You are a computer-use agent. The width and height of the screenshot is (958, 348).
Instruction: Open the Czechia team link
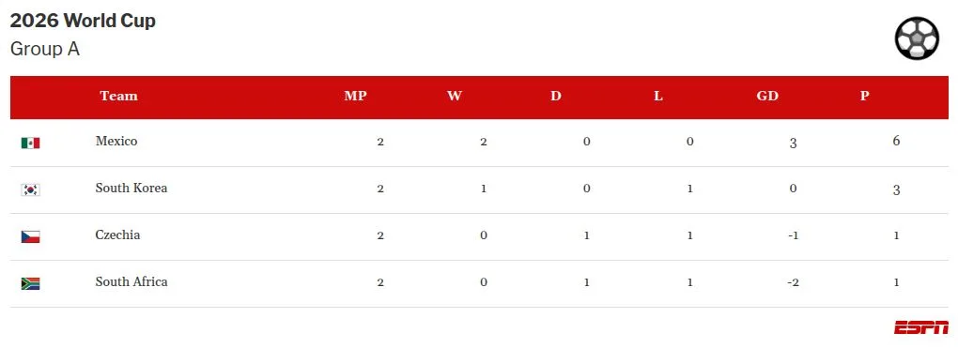(117, 235)
